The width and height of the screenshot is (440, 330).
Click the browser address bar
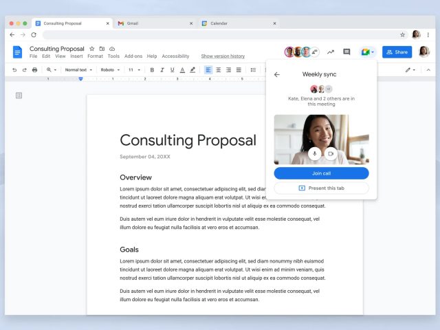click(220, 34)
